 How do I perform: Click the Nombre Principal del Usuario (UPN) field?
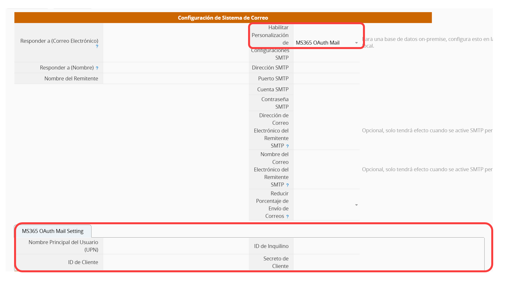click(x=175, y=246)
